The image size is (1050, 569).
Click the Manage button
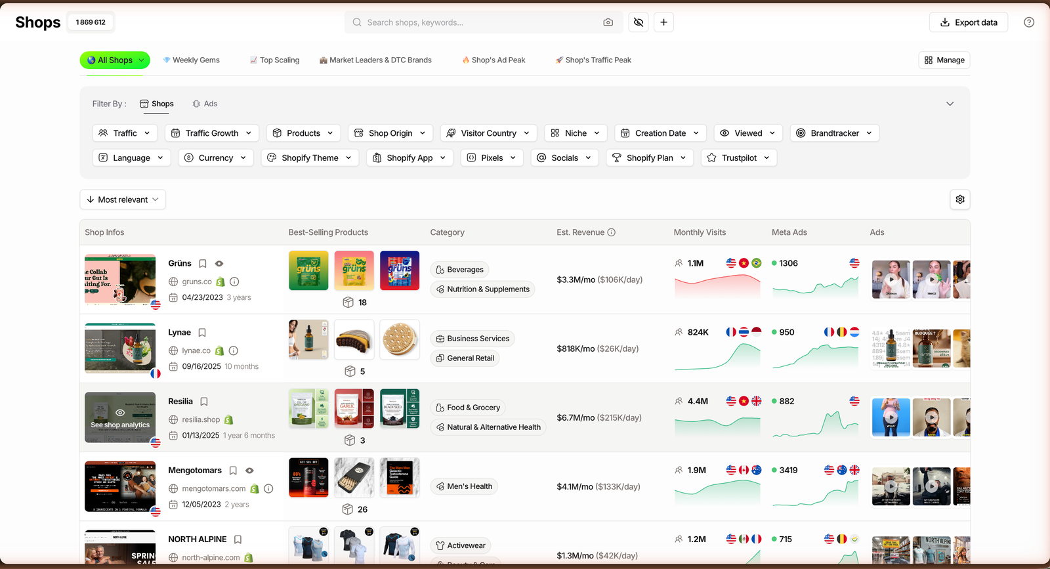click(x=944, y=60)
